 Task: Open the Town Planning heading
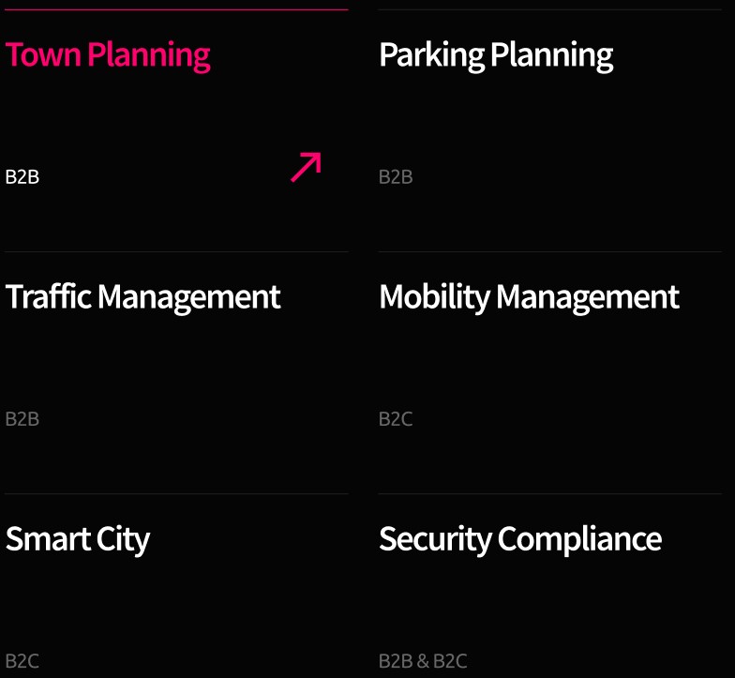point(108,55)
